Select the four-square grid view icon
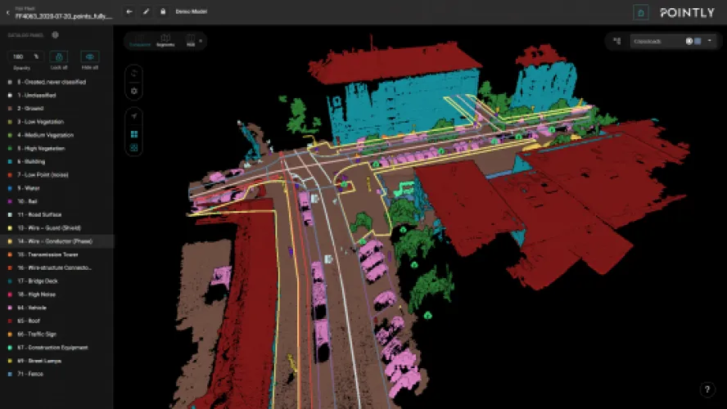727x409 pixels. click(x=134, y=133)
